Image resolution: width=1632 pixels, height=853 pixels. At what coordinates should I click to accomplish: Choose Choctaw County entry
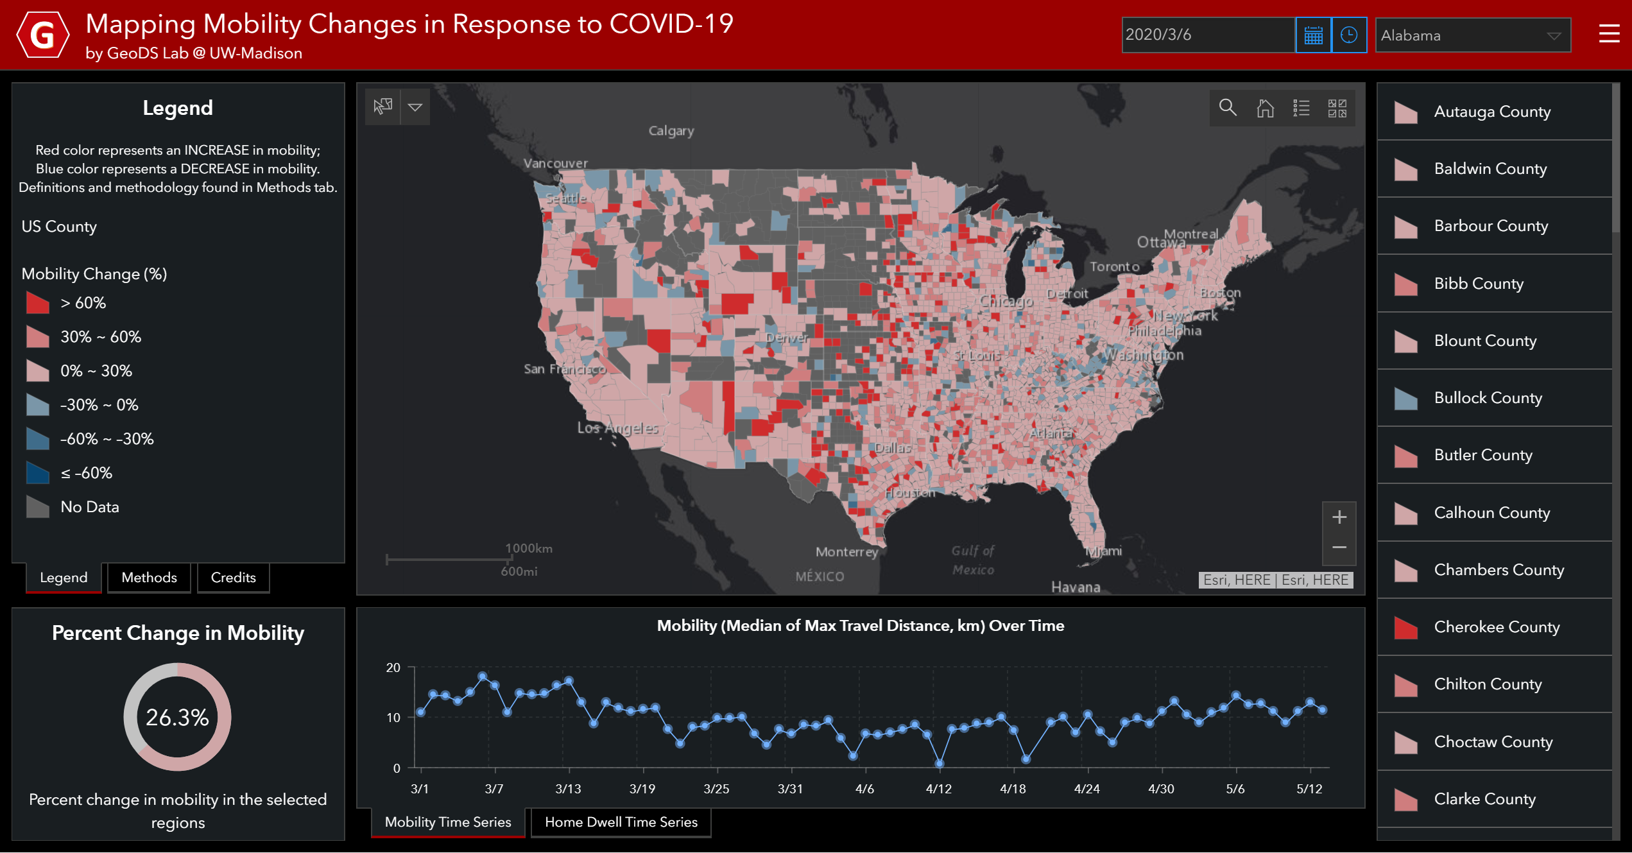[x=1494, y=742]
